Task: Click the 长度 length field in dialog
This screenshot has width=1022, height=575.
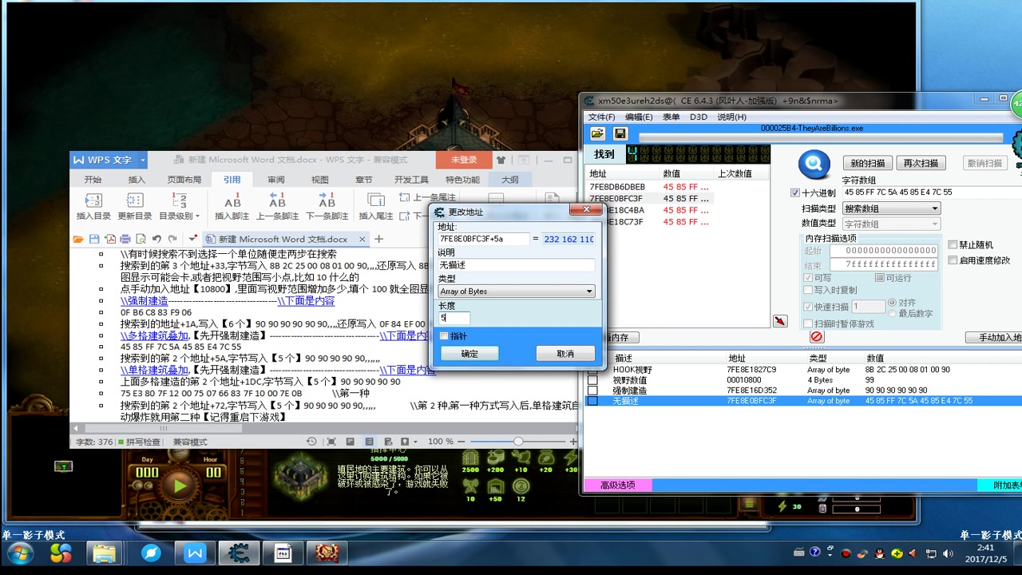Action: tap(454, 318)
